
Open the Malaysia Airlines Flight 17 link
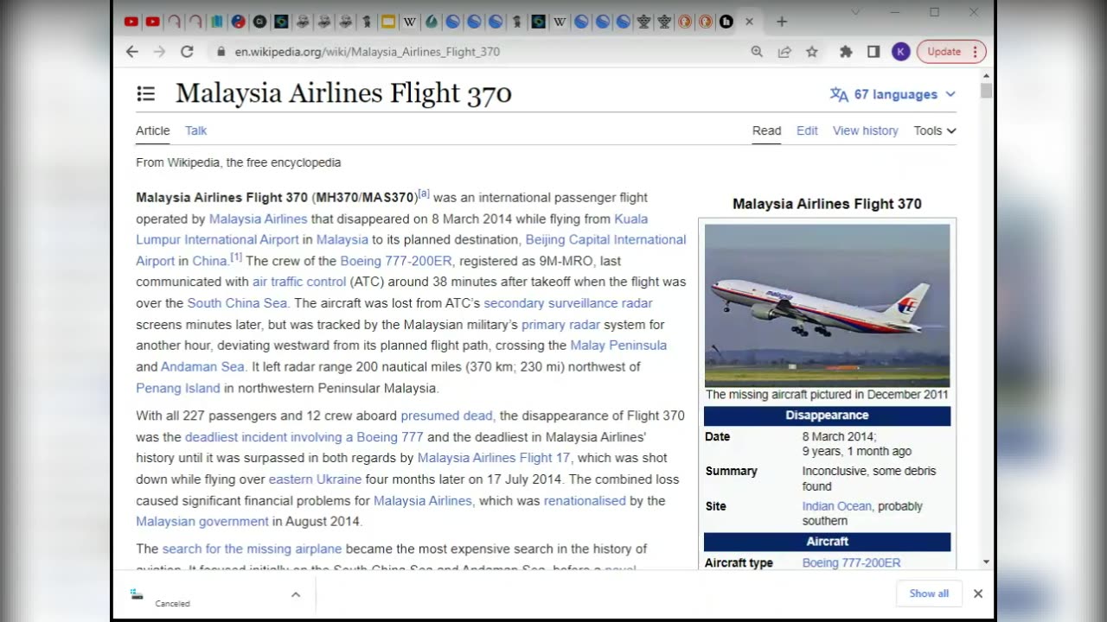click(494, 458)
